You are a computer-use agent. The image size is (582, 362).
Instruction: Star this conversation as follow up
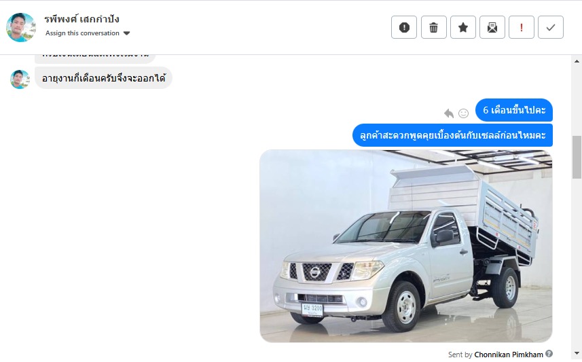pyautogui.click(x=463, y=27)
